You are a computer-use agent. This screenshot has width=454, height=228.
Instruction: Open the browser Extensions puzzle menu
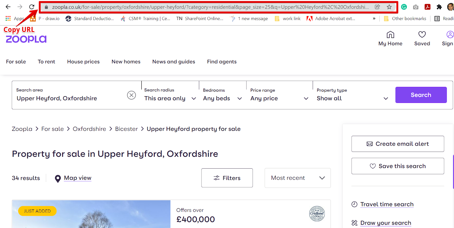coord(439,7)
